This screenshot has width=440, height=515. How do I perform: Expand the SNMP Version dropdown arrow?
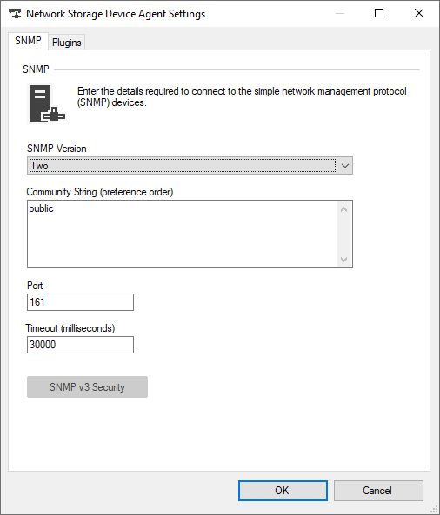(344, 166)
